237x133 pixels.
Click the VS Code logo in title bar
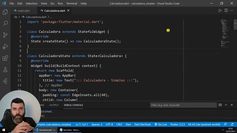tap(4, 3)
